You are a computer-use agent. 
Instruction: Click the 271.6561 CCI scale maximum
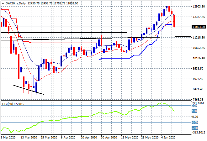click(198, 103)
